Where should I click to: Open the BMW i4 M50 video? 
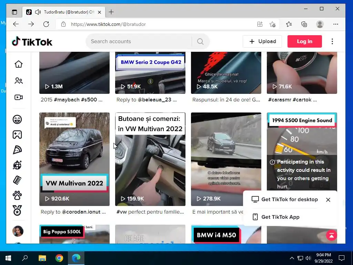click(x=226, y=234)
